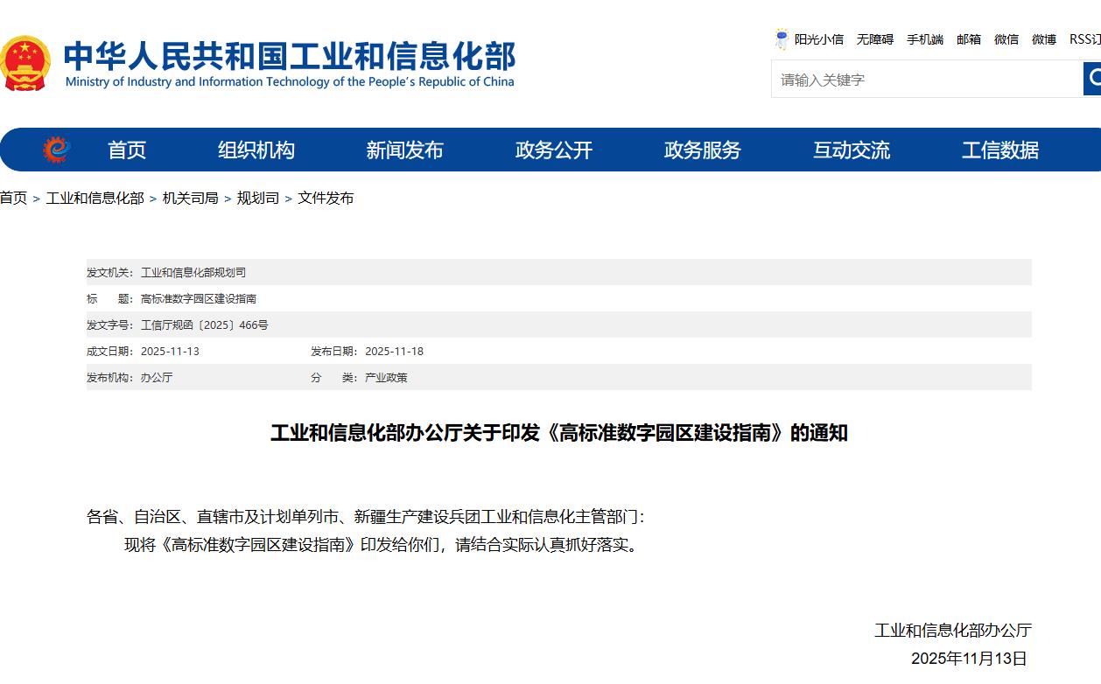This screenshot has width=1101, height=684.
Task: Click the keyword search input field
Action: pos(926,80)
